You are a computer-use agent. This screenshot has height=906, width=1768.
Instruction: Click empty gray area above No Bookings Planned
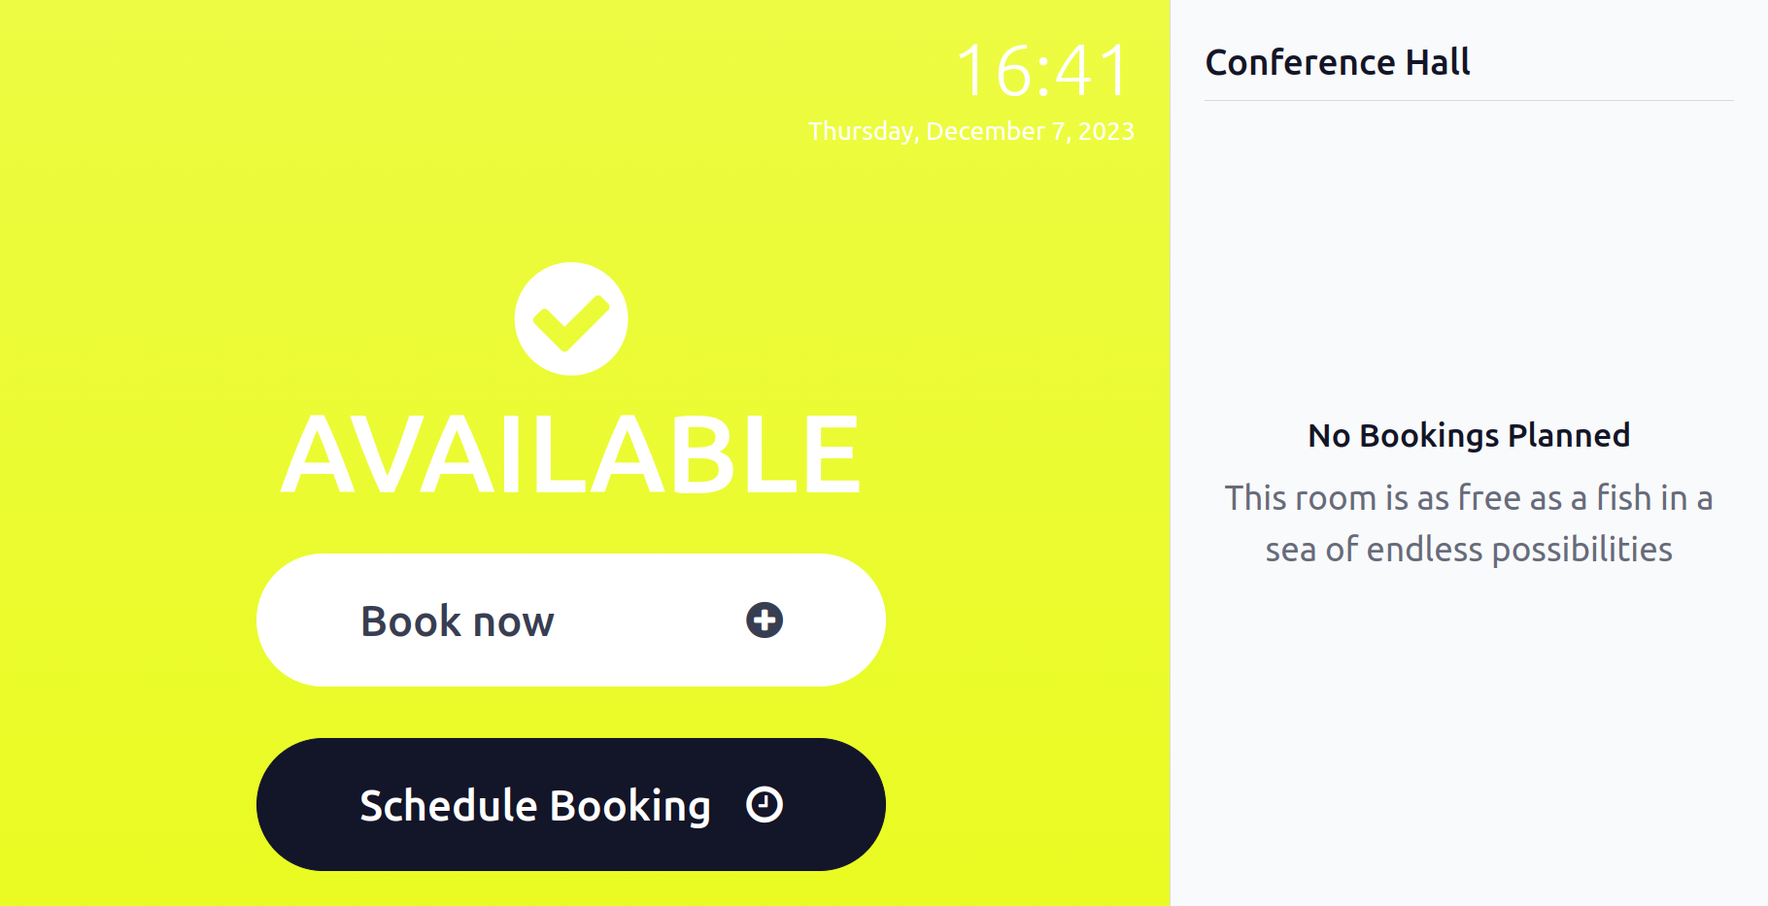click(1469, 262)
